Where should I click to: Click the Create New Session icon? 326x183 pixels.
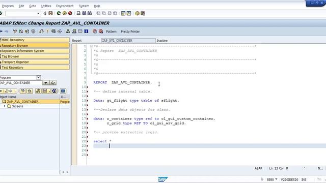tap(123, 13)
